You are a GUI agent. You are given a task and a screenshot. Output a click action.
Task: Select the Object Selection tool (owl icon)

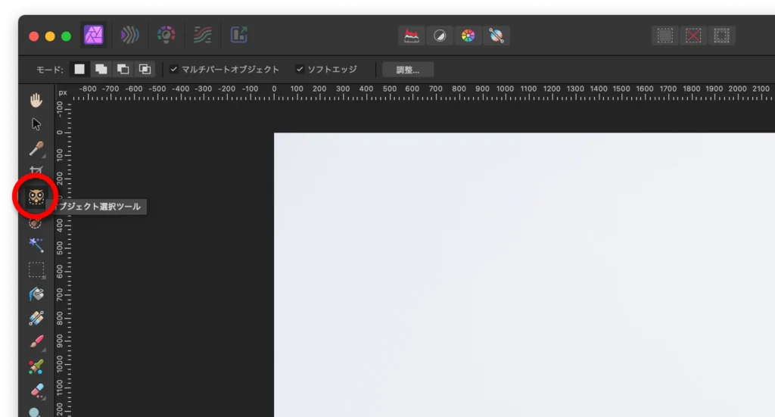click(36, 198)
